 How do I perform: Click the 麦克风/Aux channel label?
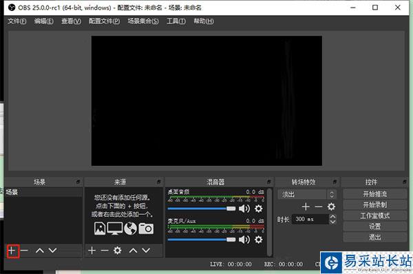(182, 221)
